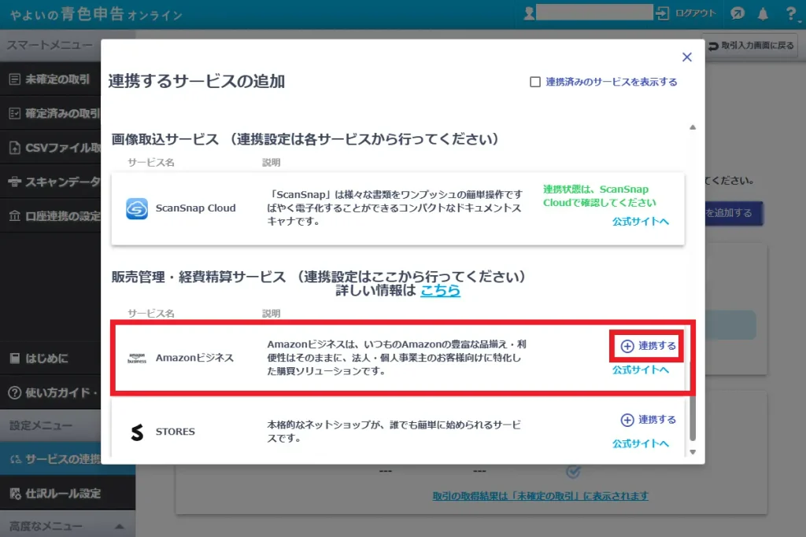Click 取引の取得結果は「未確定の取引」に表示されます link
The image size is (806, 537).
pos(540,496)
